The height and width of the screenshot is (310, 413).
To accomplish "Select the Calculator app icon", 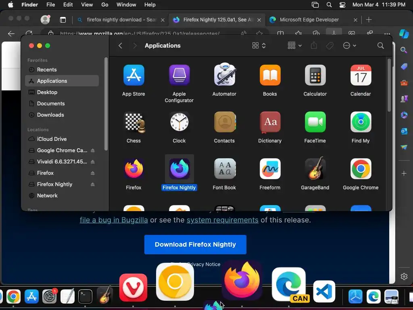I will click(315, 75).
